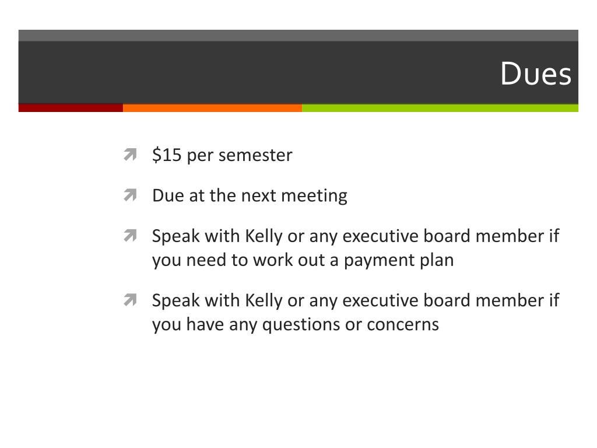Screen dimensions: 597x448
Task: Click the Due at the next meeting line
Action: point(250,196)
